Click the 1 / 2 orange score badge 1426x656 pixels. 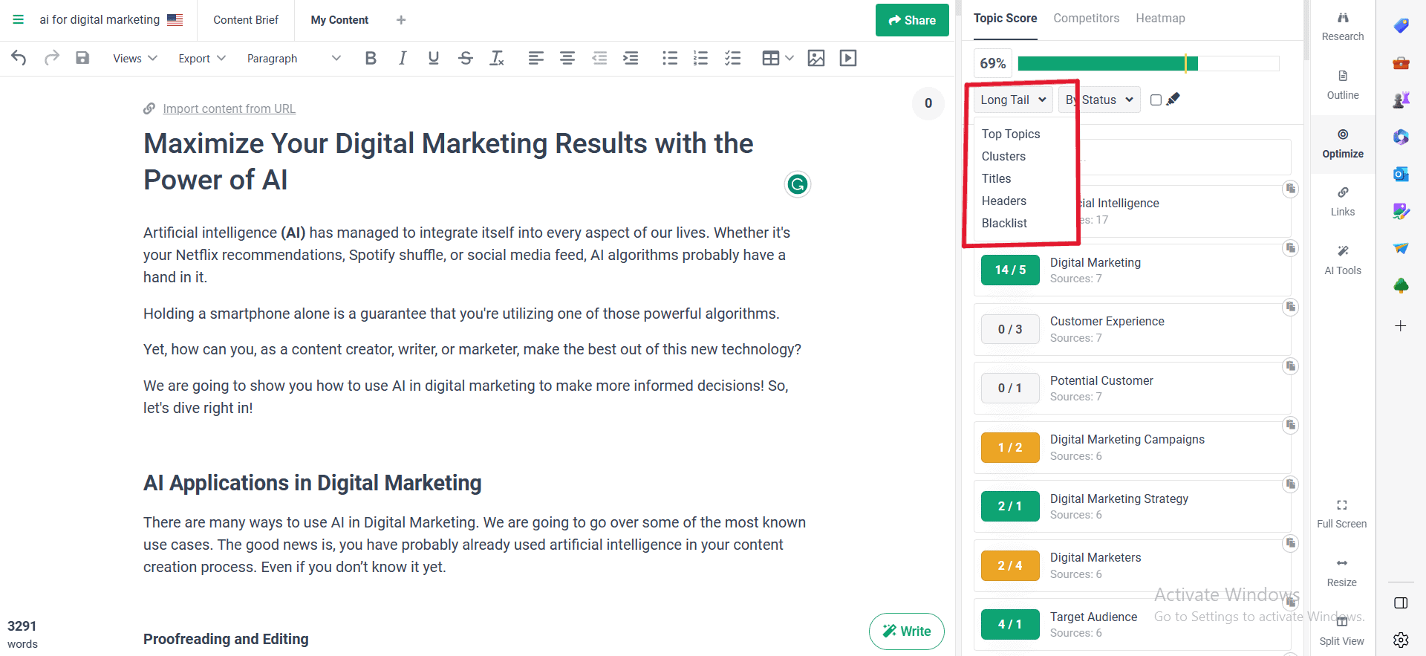(1010, 447)
